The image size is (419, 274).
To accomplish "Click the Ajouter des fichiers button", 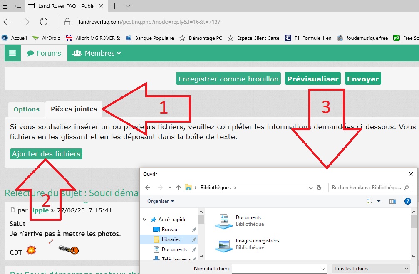I will [46, 154].
